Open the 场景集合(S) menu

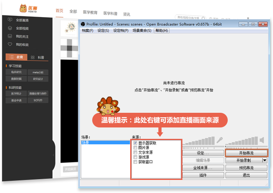[142, 31]
